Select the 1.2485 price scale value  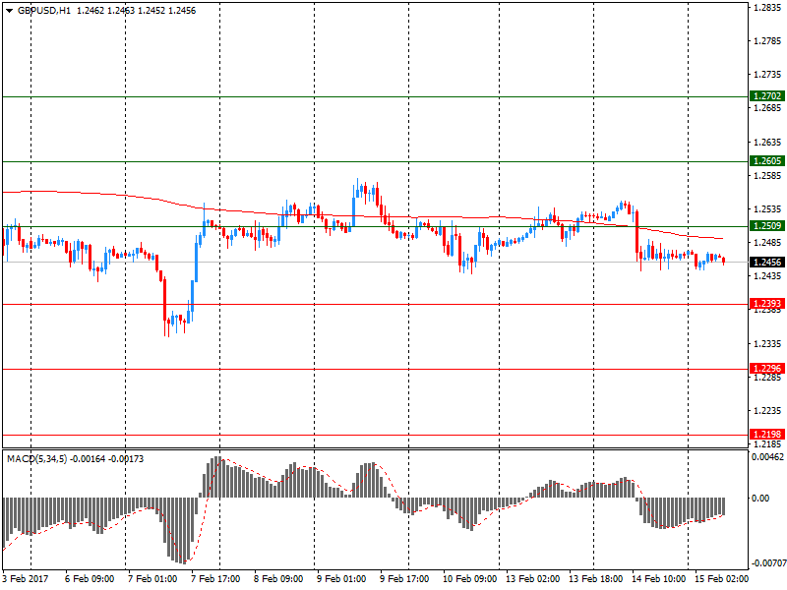point(768,242)
